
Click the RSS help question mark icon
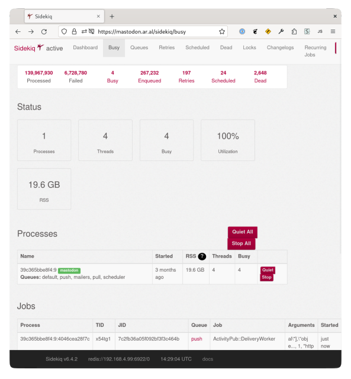tap(202, 256)
